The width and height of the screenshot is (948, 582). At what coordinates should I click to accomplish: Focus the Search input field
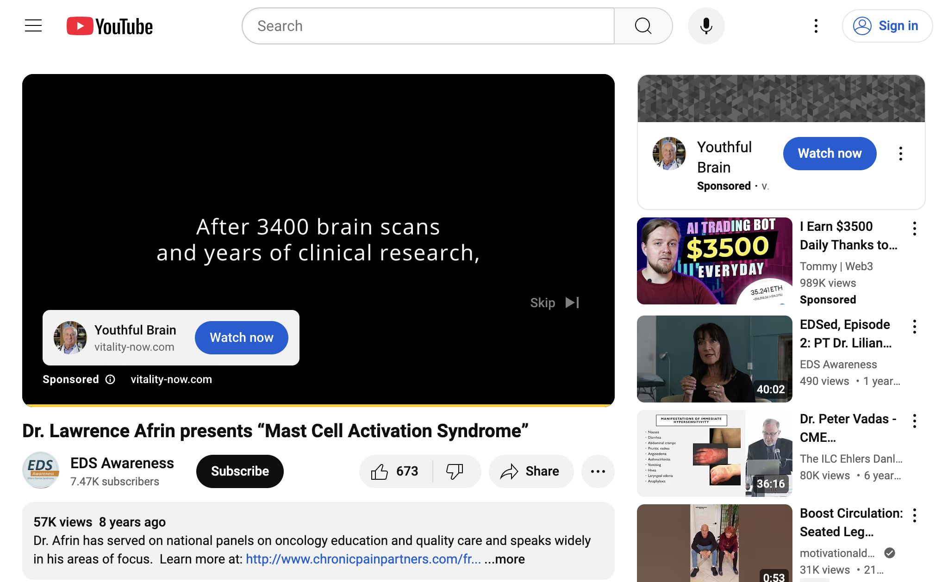click(x=428, y=26)
